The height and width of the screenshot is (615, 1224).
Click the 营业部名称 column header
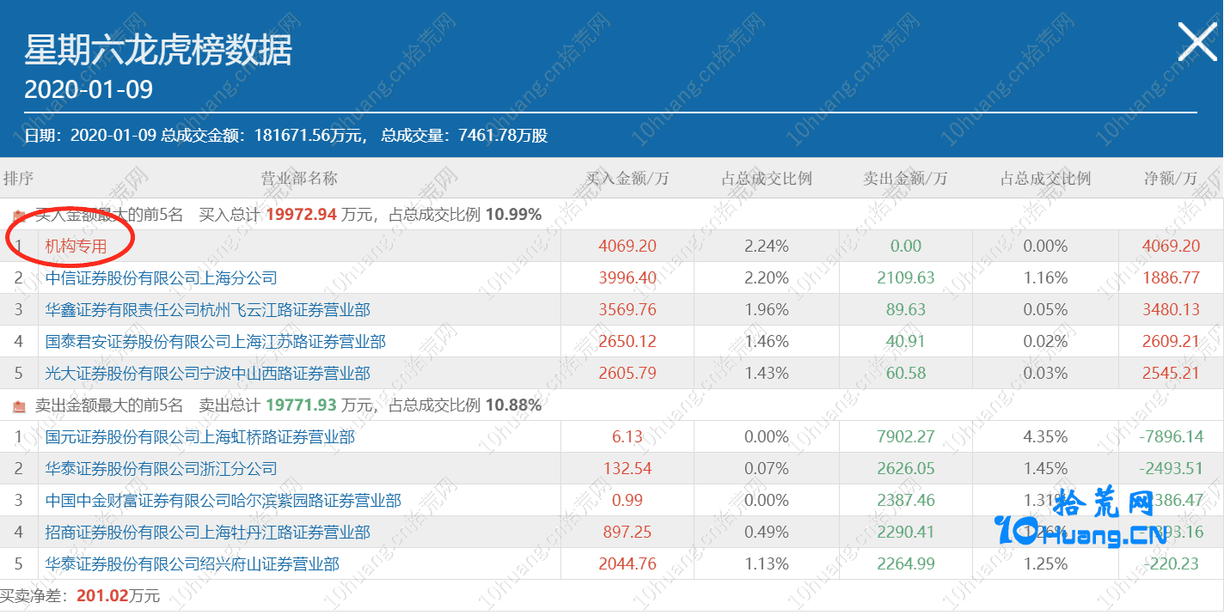[x=299, y=179]
